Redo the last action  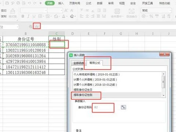pyautogui.click(x=35, y=3)
